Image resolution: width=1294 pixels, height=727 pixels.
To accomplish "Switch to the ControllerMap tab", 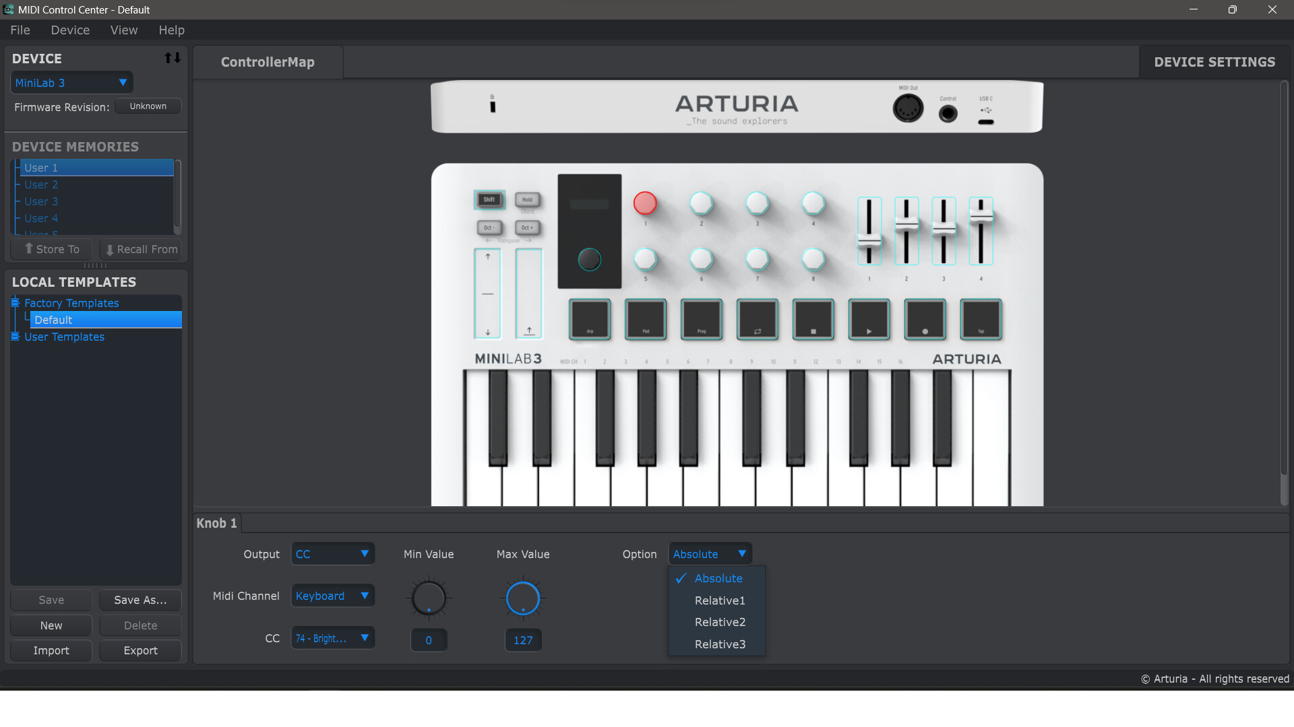I will point(268,62).
